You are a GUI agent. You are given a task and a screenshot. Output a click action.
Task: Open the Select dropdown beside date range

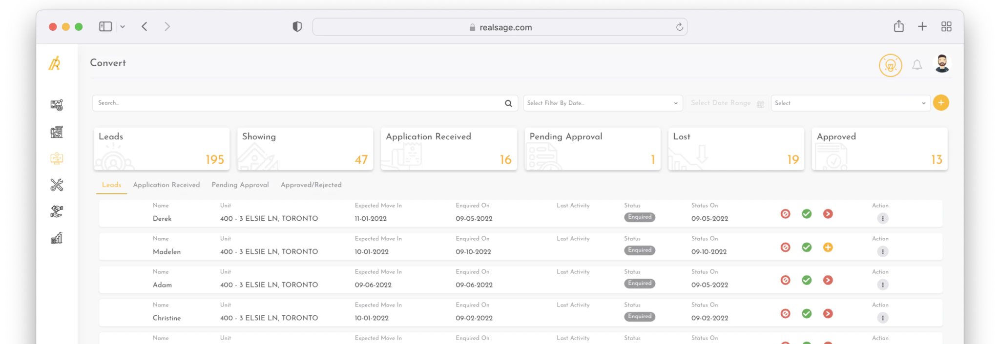coord(850,103)
